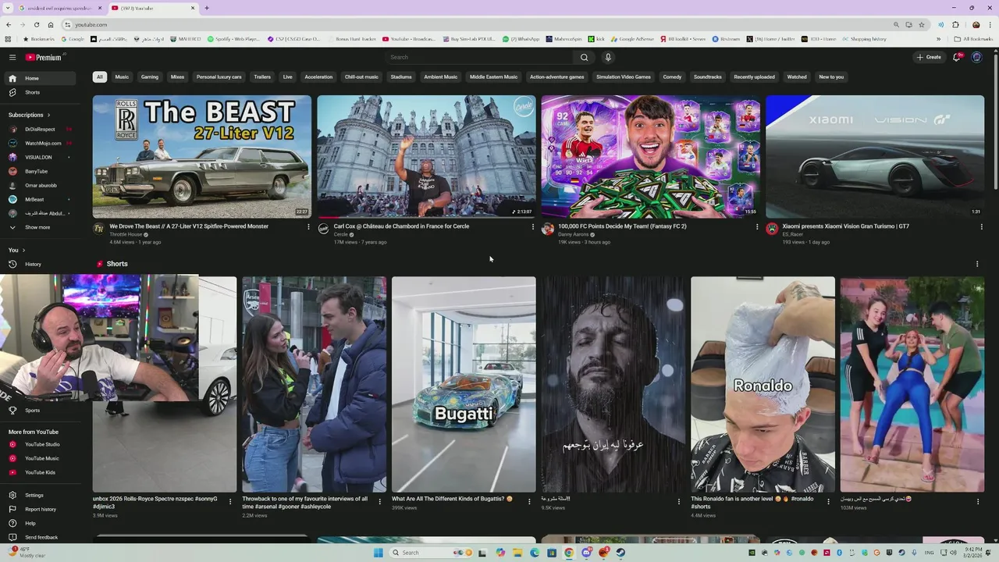
Task: Open Discord from the taskbar
Action: [586, 553]
